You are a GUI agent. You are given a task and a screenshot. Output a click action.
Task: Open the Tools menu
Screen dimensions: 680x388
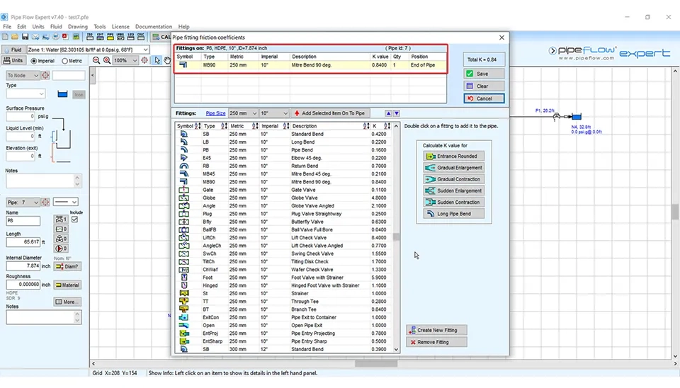[100, 27]
